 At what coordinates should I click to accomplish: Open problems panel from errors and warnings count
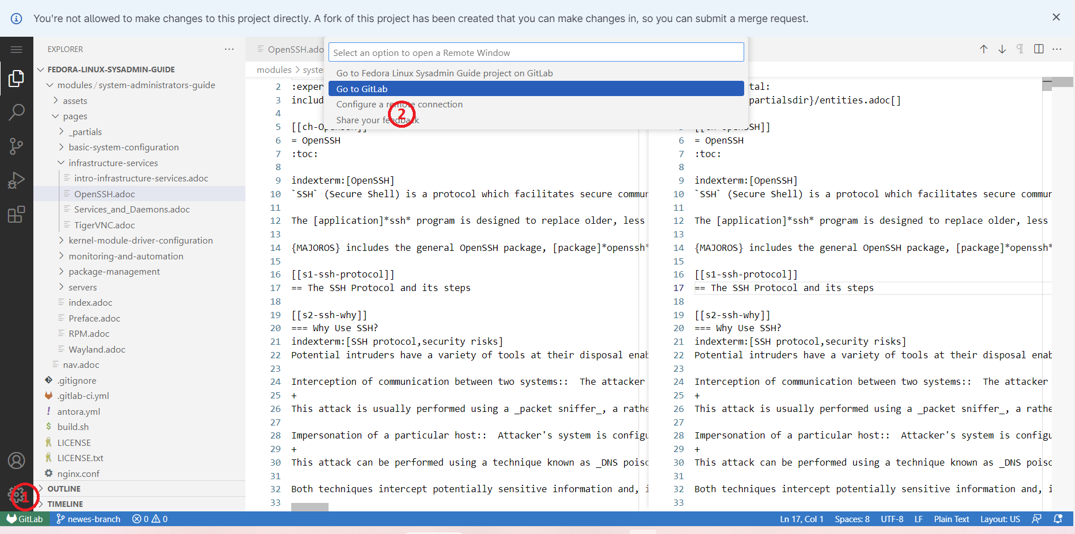150,519
